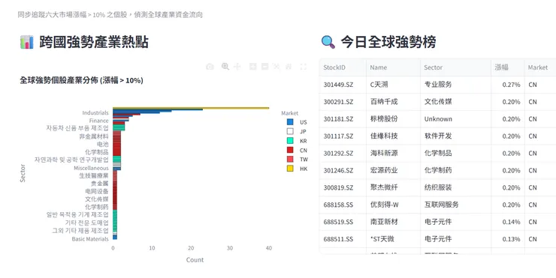Select cell 佳缘科技 in the Name column
556x278 pixels.
[x=393, y=136]
